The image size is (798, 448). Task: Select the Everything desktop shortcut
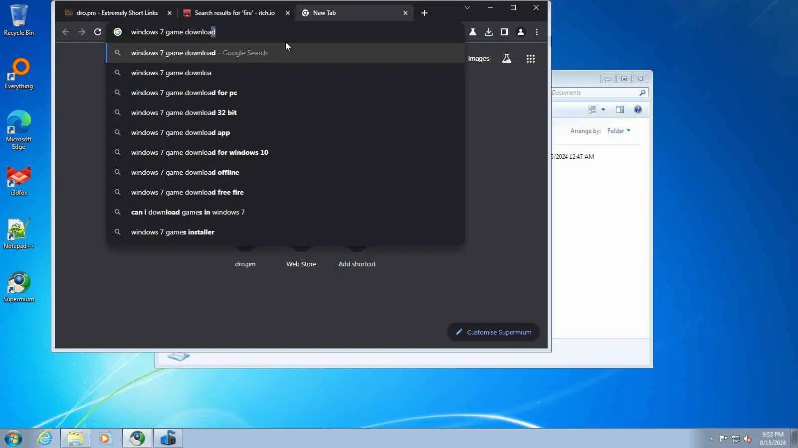19,74
